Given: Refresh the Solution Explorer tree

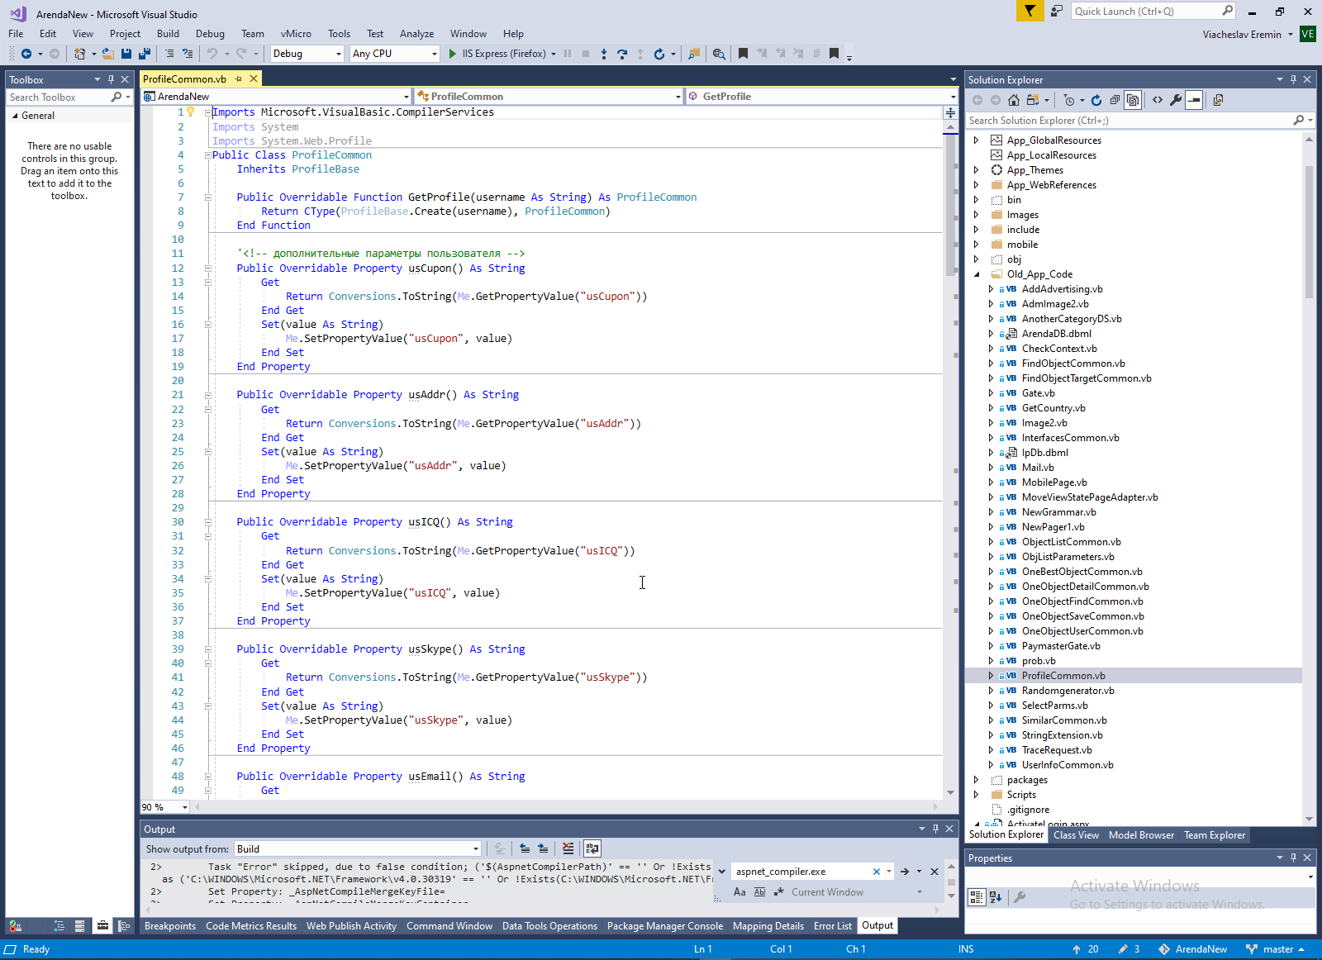Looking at the screenshot, I should [1096, 100].
